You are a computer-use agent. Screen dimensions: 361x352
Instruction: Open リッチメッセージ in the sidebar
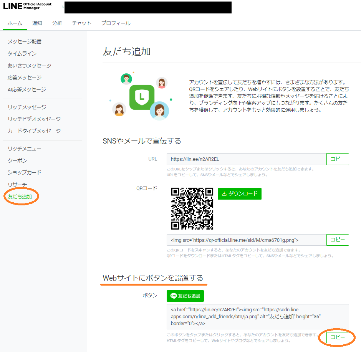click(27, 107)
